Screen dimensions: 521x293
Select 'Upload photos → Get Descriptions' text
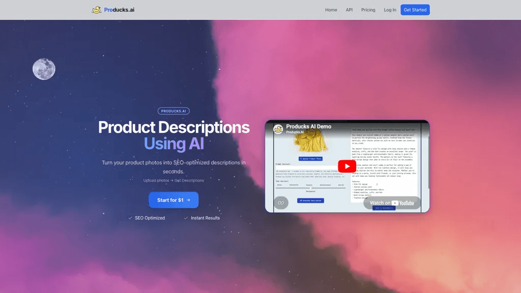[173, 181]
